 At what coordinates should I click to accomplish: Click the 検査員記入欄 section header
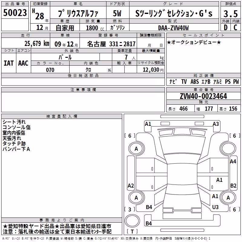point(62,116)
